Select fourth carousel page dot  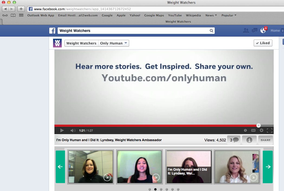(x=167, y=189)
